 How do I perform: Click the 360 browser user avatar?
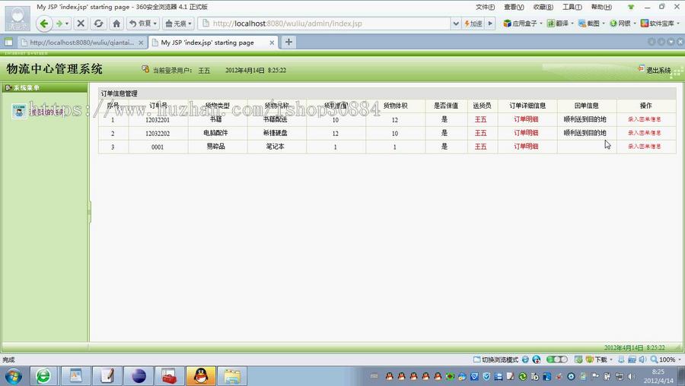tap(18, 18)
